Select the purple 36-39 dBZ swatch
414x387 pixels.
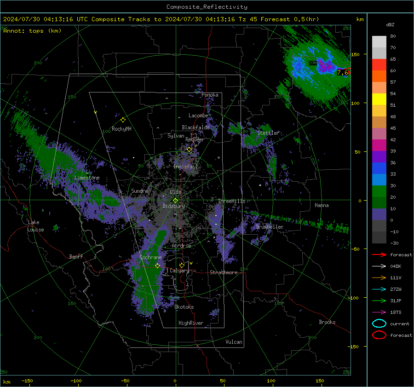(379, 156)
